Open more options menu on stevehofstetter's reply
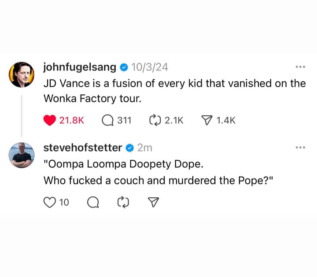The image size is (317, 277). click(300, 148)
